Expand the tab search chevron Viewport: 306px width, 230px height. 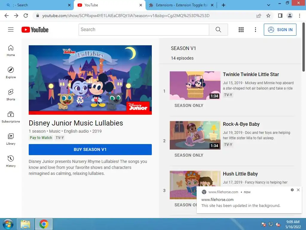[269, 5]
